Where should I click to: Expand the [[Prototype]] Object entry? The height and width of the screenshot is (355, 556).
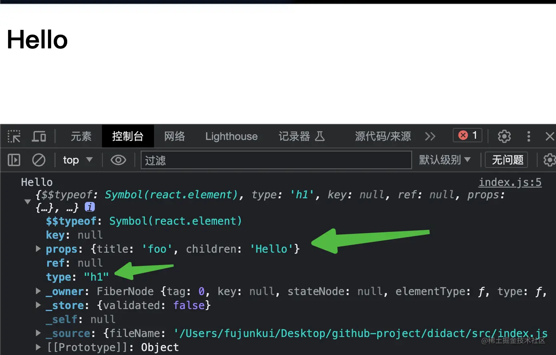[x=38, y=347]
